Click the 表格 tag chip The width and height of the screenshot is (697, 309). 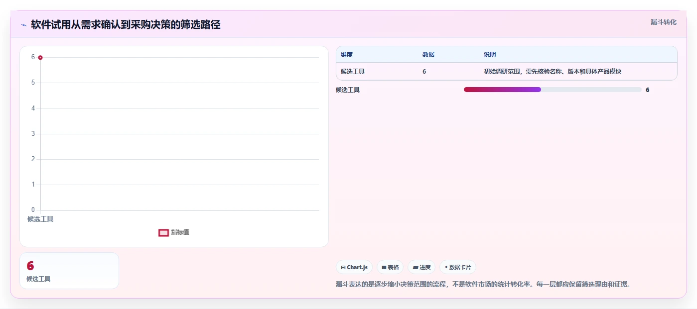click(x=390, y=267)
